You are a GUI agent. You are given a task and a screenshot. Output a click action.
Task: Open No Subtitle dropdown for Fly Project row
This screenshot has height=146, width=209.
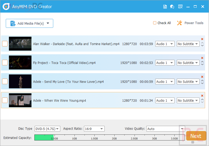click(188, 63)
